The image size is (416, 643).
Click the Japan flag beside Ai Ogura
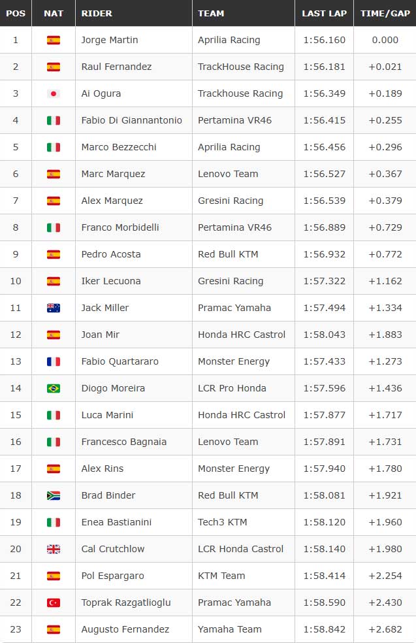coord(54,93)
